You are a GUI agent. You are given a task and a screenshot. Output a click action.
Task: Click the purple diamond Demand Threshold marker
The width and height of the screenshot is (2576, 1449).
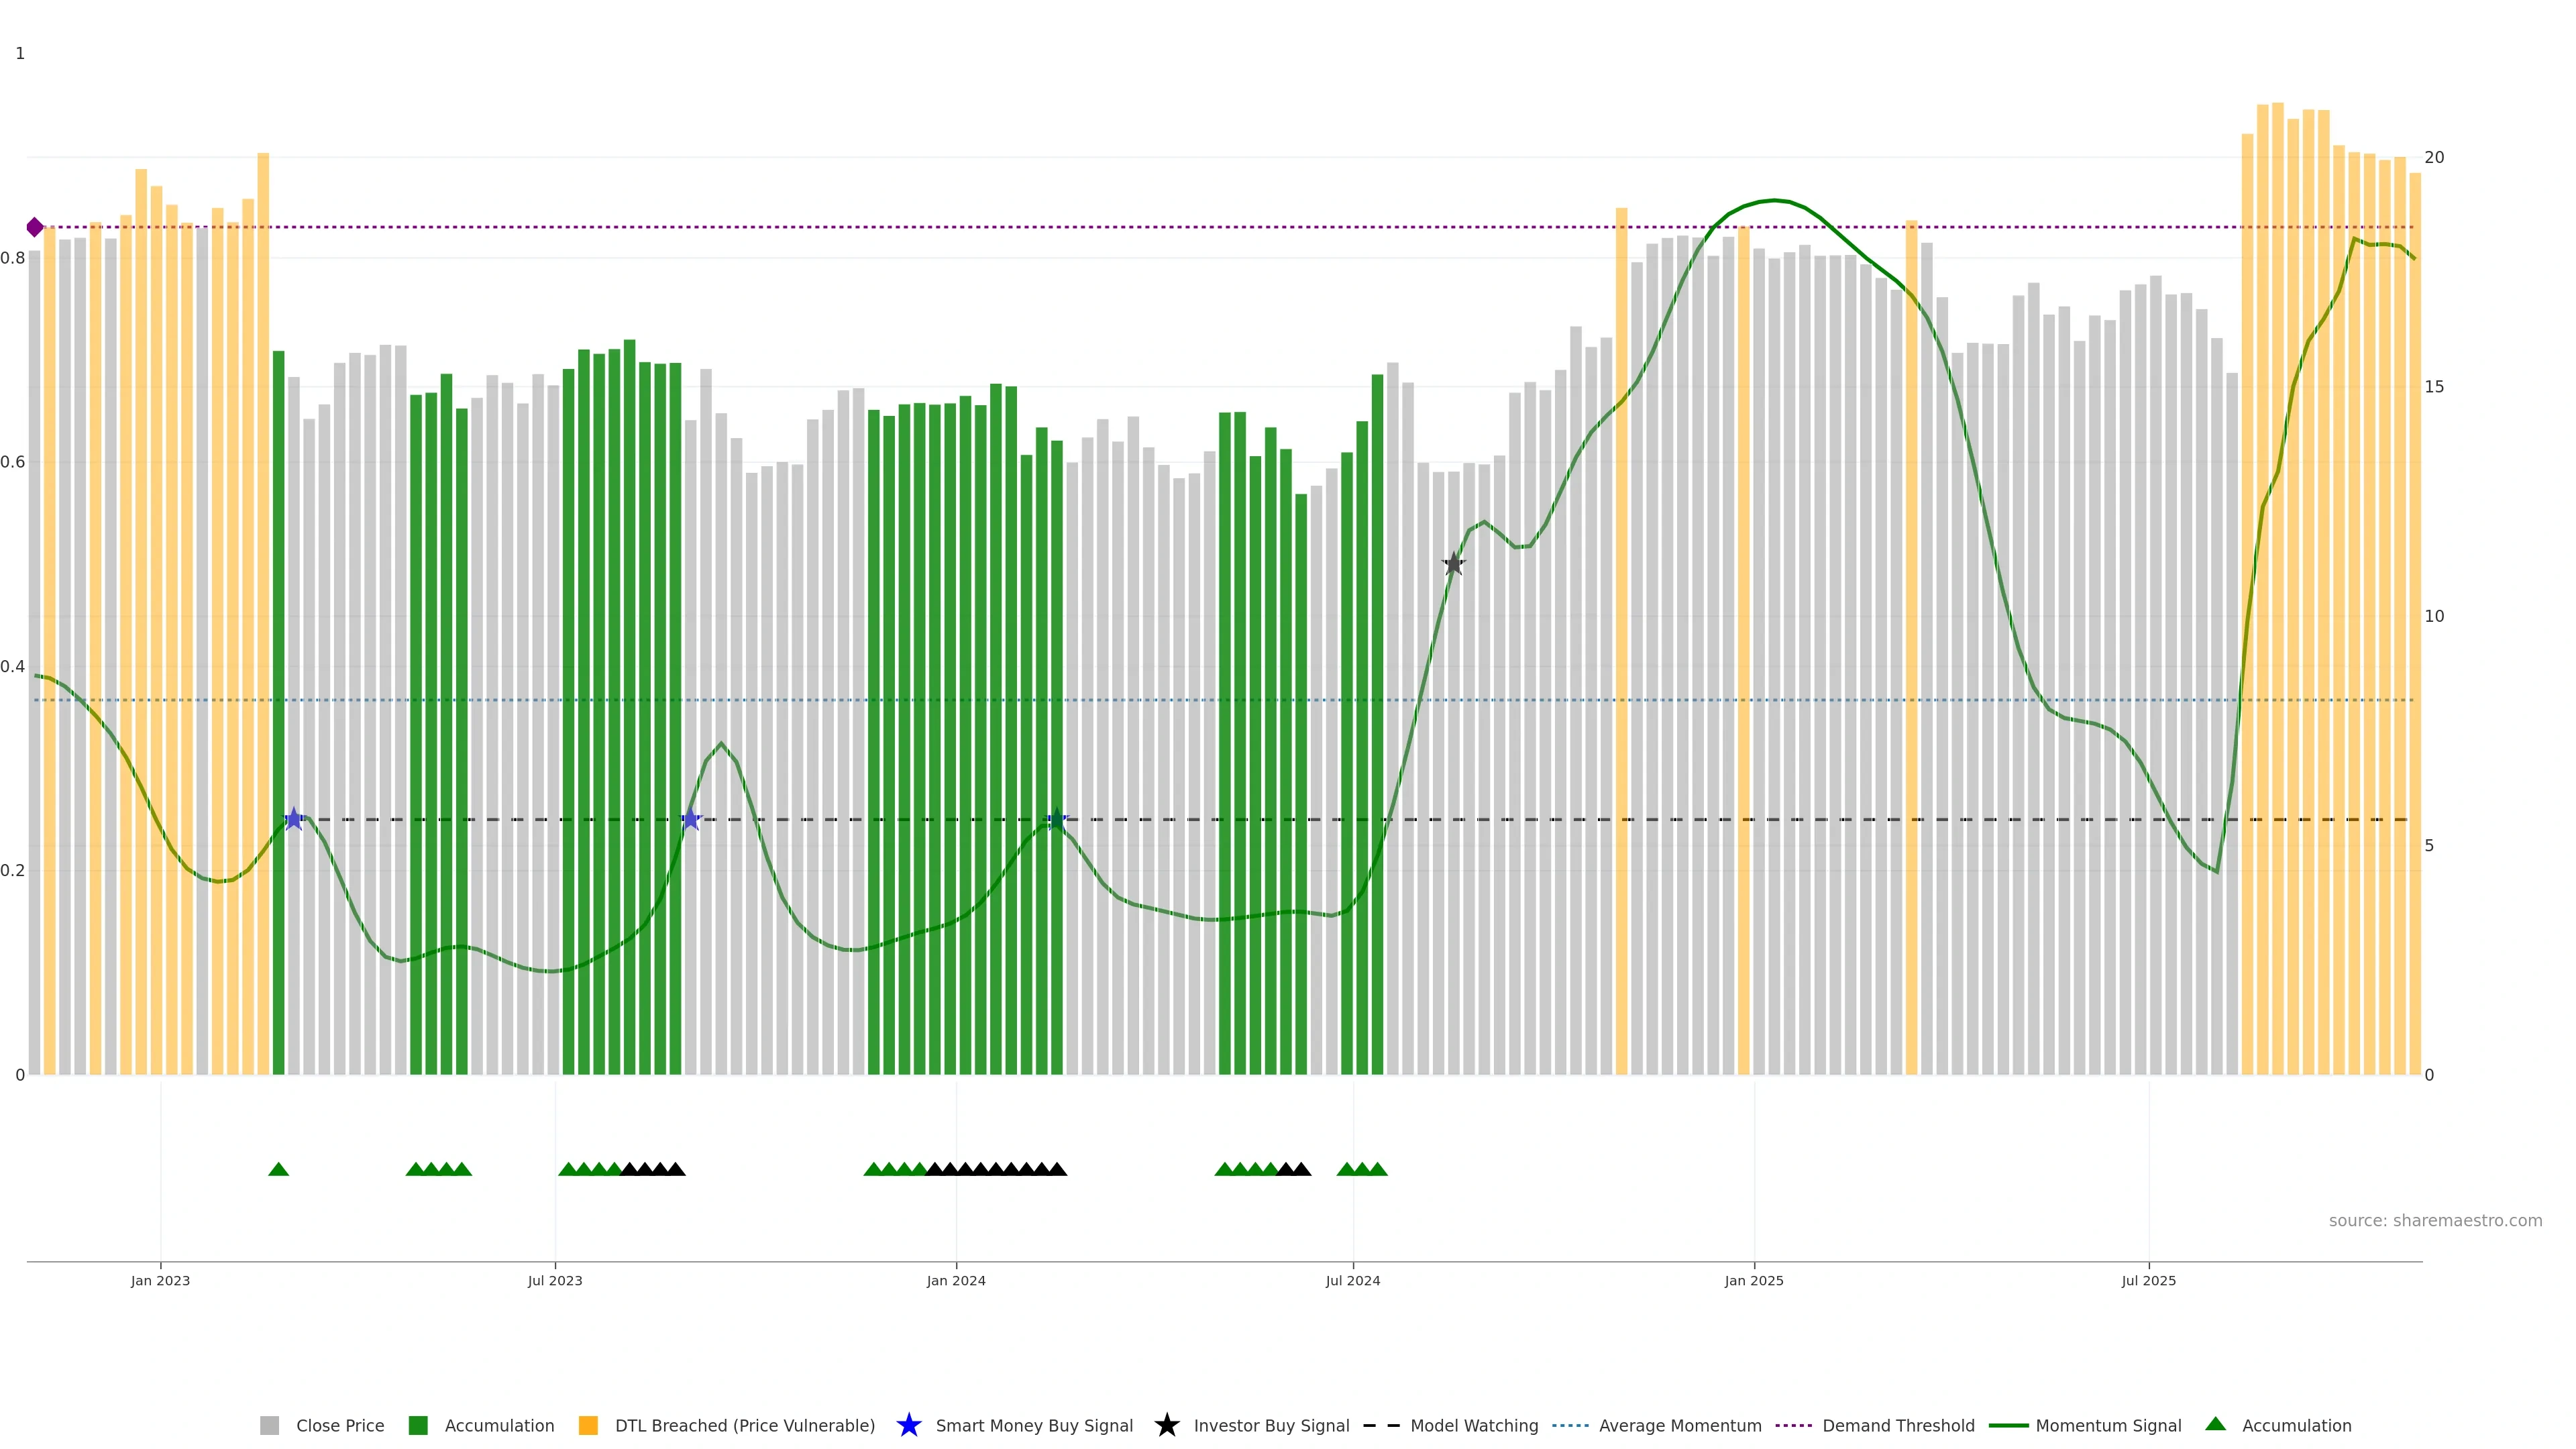click(35, 227)
